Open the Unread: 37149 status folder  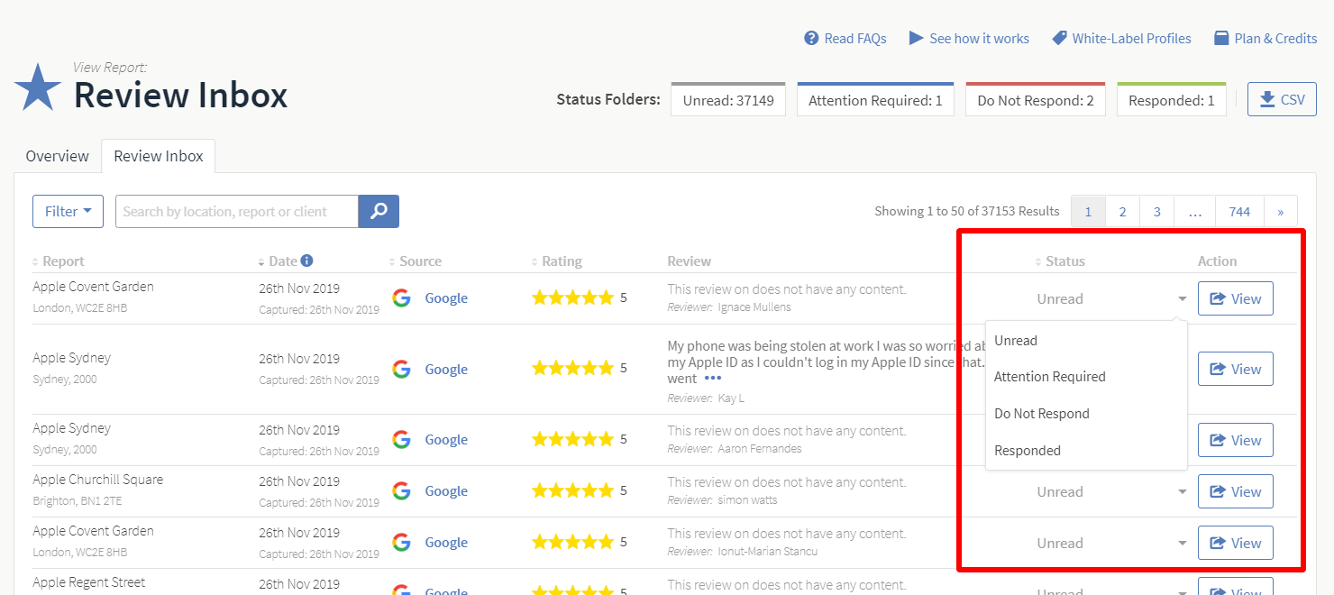[728, 100]
